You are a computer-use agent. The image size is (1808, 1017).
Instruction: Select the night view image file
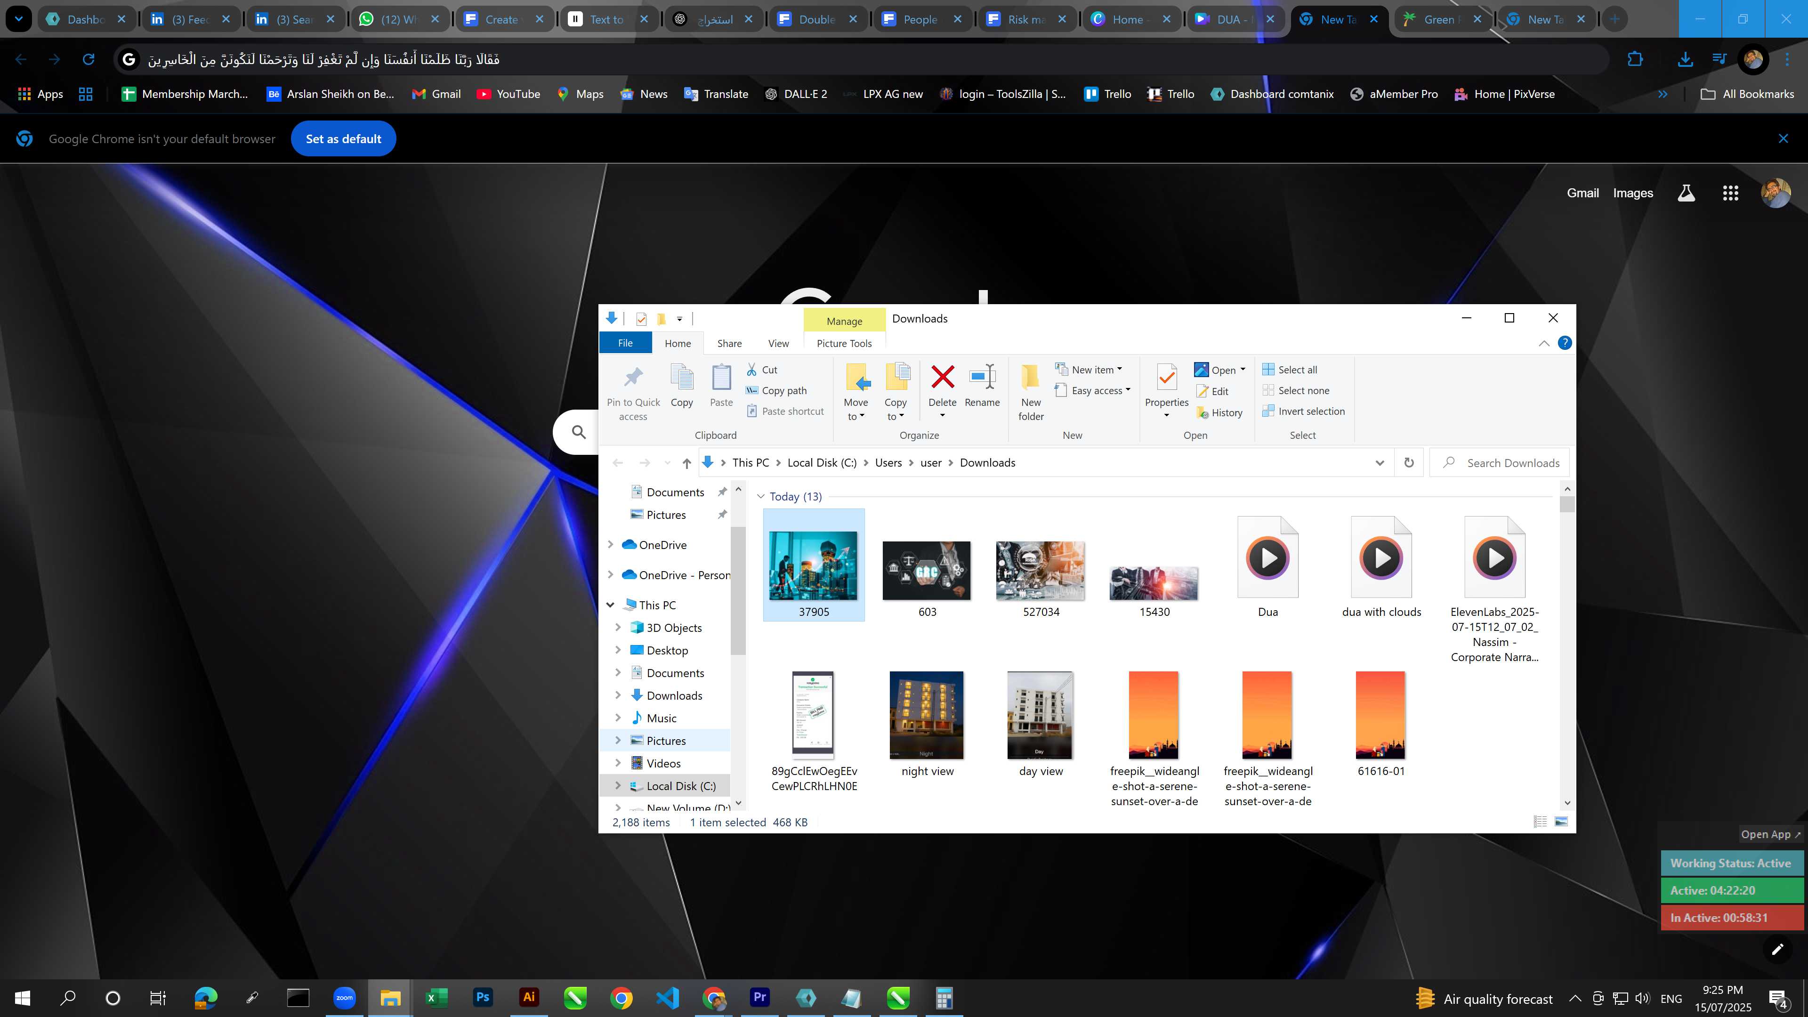click(927, 715)
